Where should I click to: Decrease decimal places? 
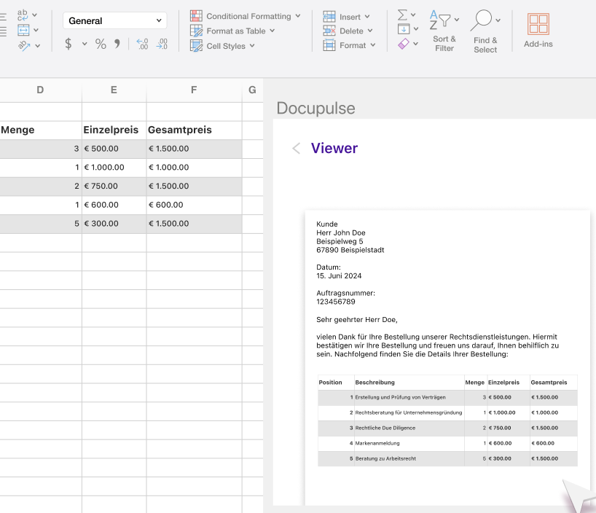(x=162, y=44)
